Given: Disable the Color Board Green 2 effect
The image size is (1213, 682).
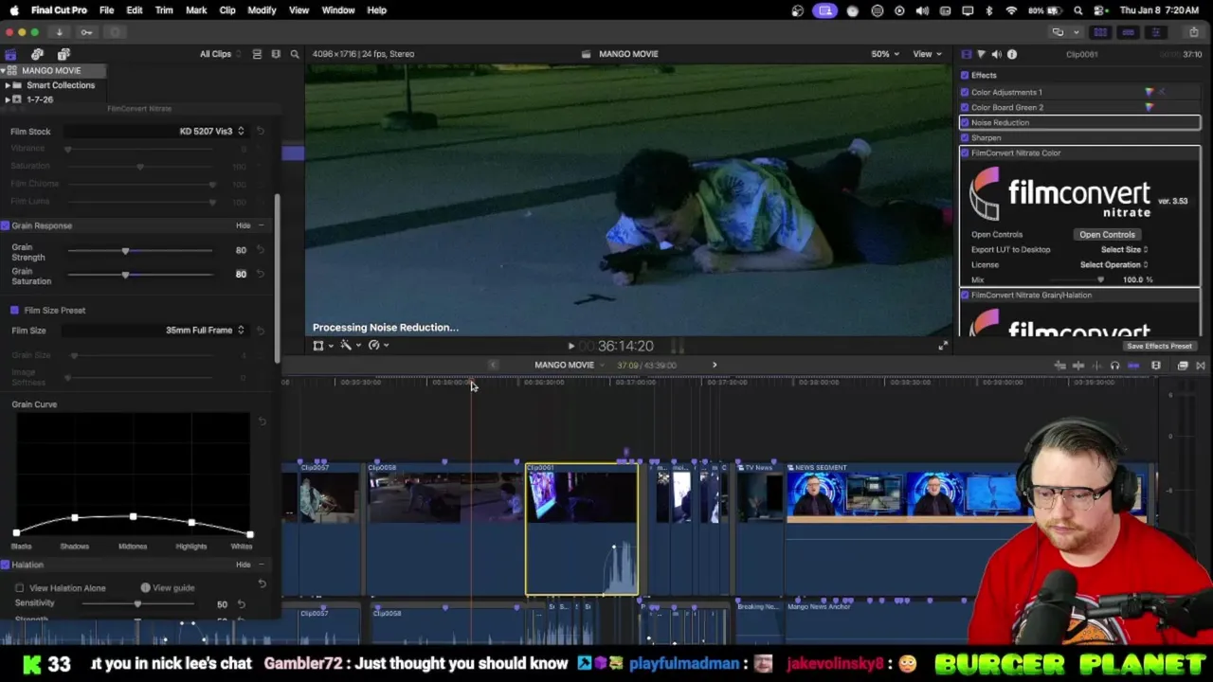Looking at the screenshot, I should point(965,107).
